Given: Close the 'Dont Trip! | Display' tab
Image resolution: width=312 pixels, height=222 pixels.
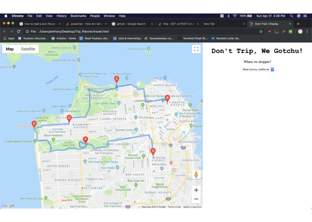Looking at the screenshot, I should 290,24.
